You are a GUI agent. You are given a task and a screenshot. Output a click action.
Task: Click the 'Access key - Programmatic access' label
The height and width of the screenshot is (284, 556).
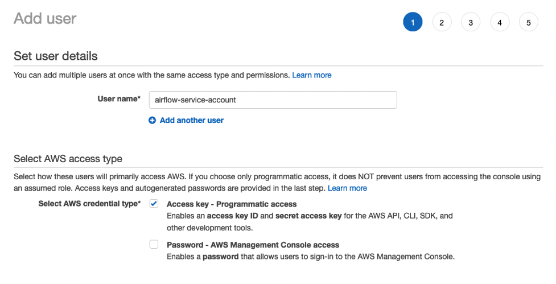point(232,204)
